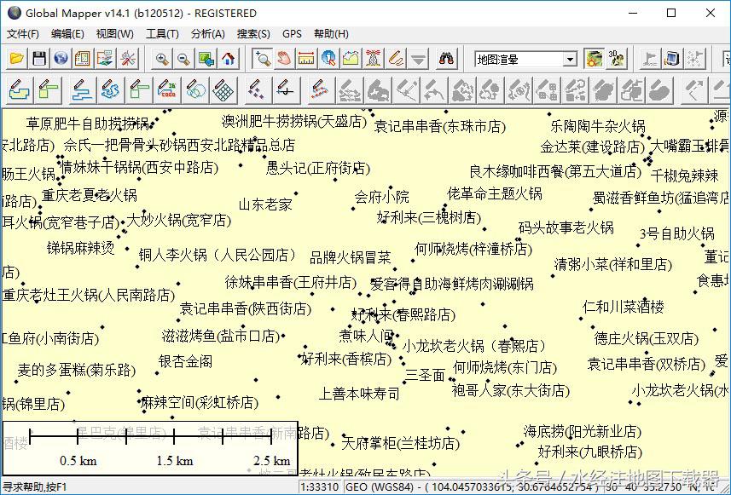Toggle the zoom rectangle tool

262,59
